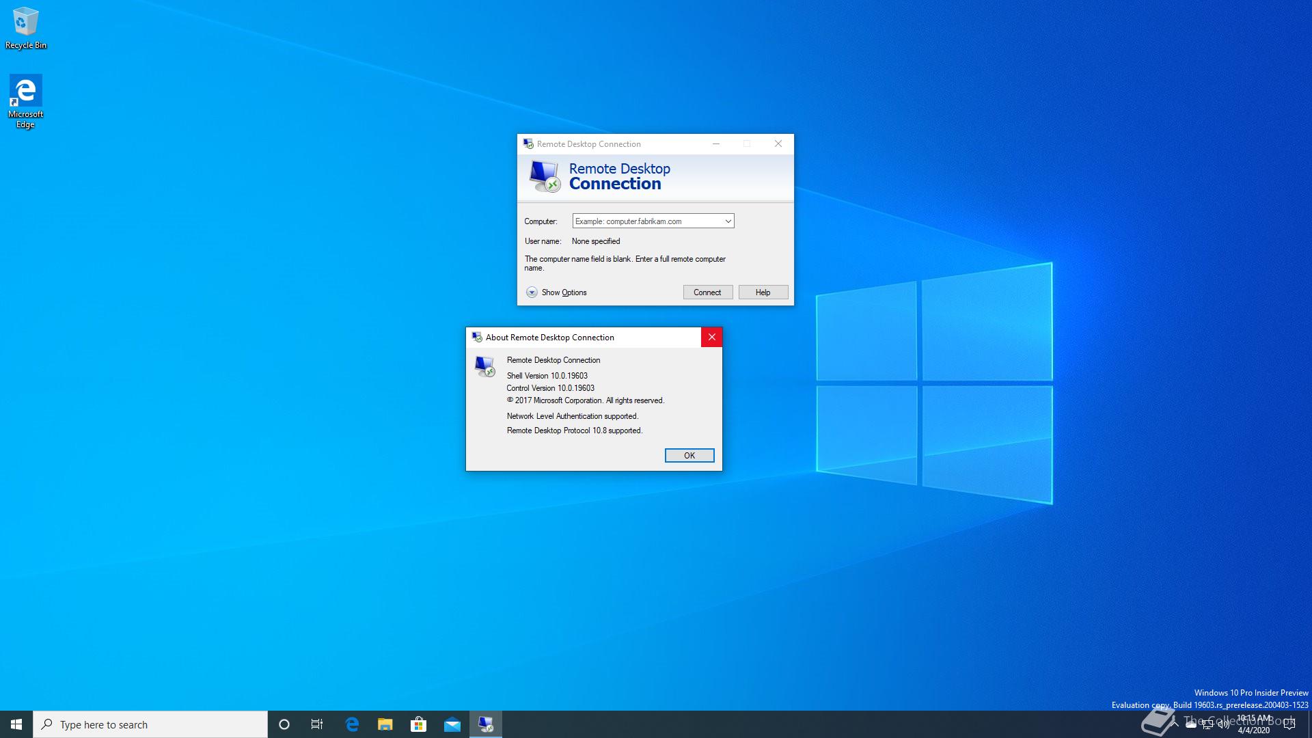Open Microsoft Store from the taskbar
1312x738 pixels.
[x=418, y=724]
